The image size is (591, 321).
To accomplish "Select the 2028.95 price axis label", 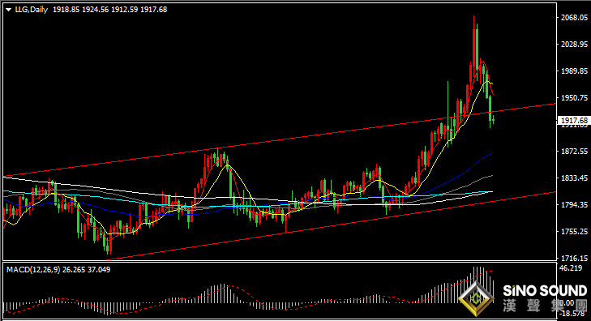I will click(575, 44).
